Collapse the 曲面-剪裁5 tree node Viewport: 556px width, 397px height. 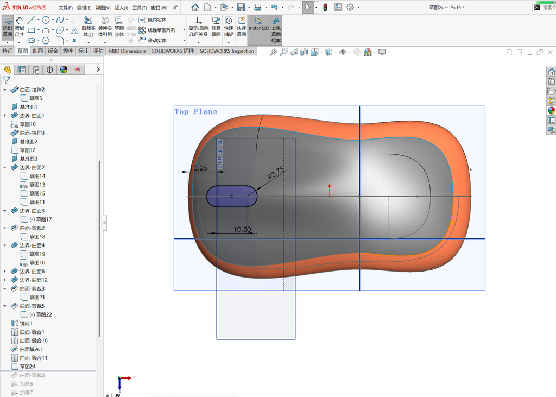tap(4, 306)
